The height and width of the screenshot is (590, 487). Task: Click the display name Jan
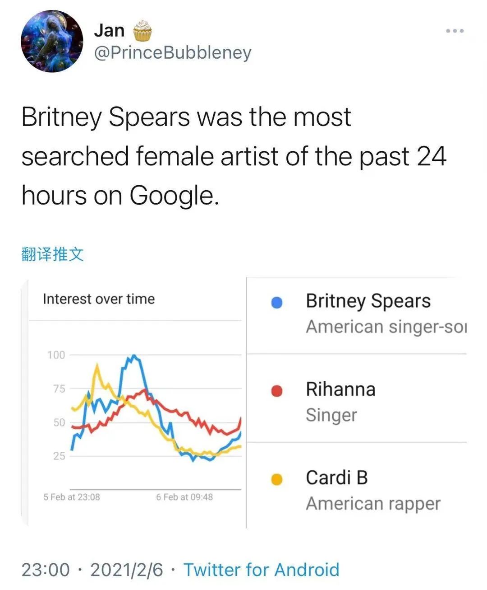[x=109, y=30]
